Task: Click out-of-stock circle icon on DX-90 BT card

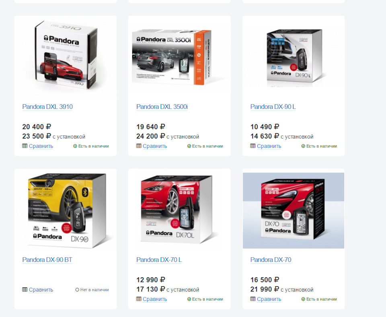Action: coord(77,290)
